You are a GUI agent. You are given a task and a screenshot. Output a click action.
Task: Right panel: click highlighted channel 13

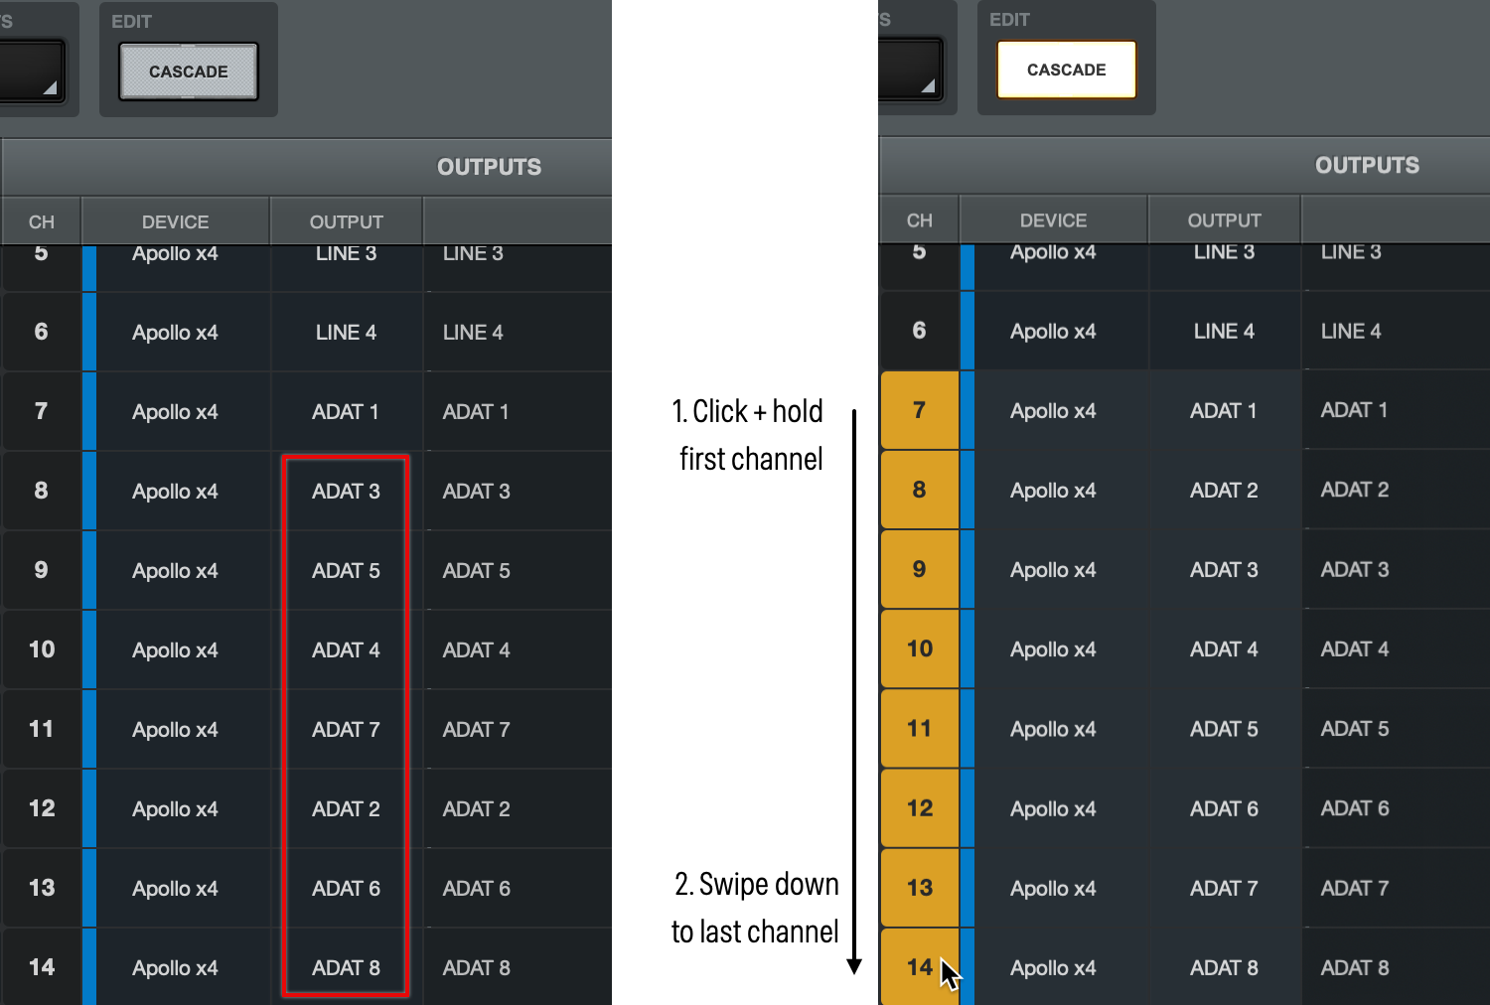click(x=920, y=887)
